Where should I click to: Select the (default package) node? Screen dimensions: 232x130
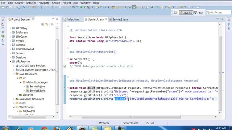37,82
